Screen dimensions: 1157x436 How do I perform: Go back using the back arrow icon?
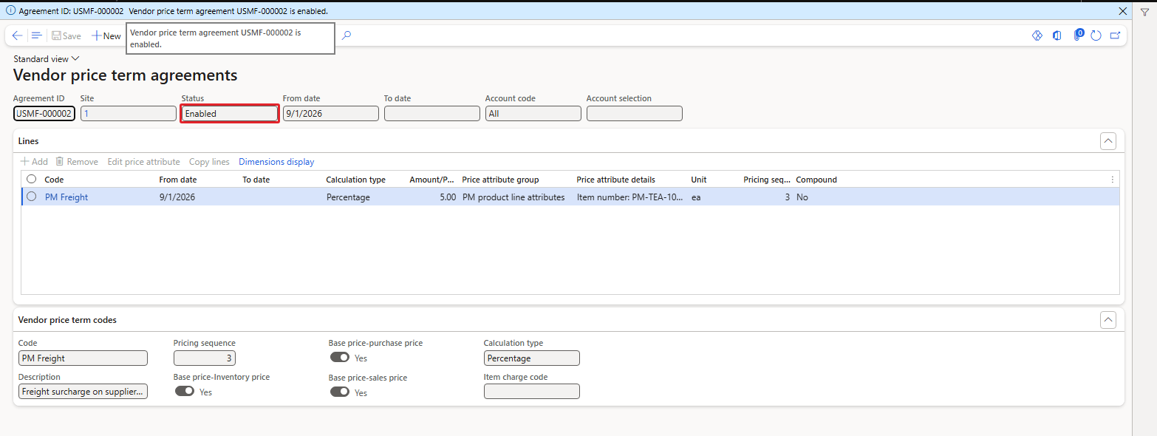(18, 35)
